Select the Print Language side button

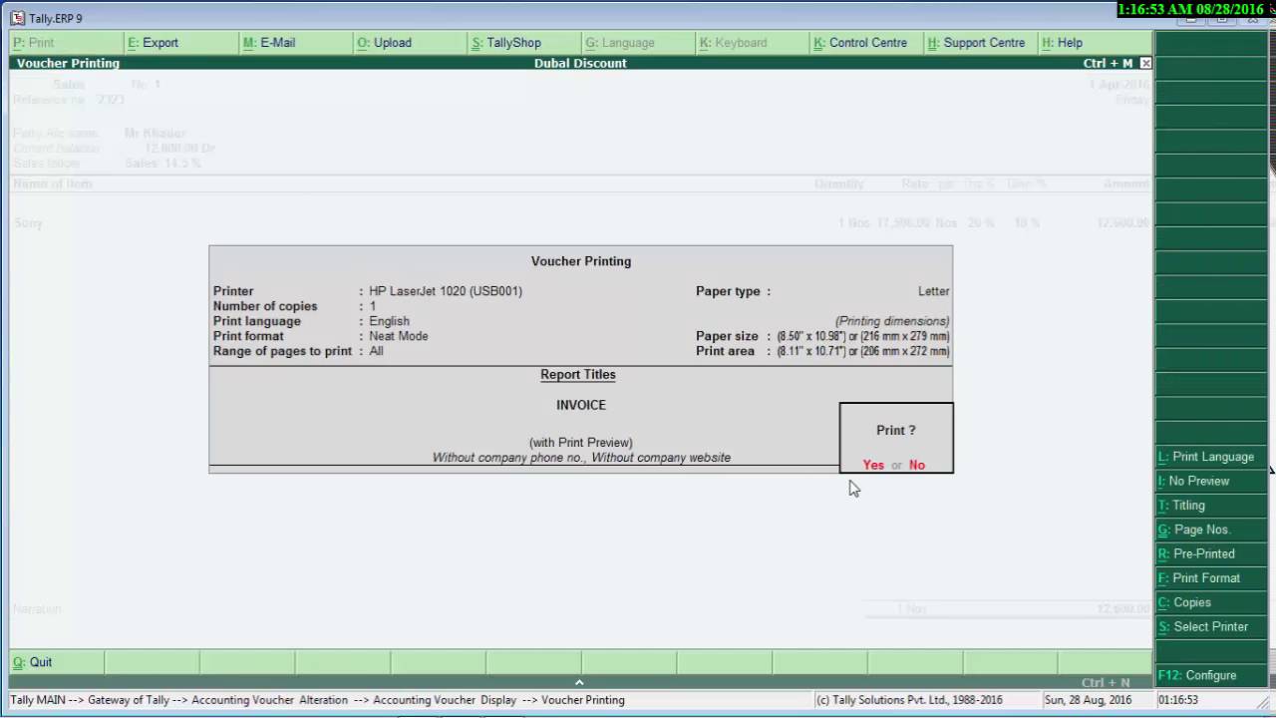(1210, 457)
